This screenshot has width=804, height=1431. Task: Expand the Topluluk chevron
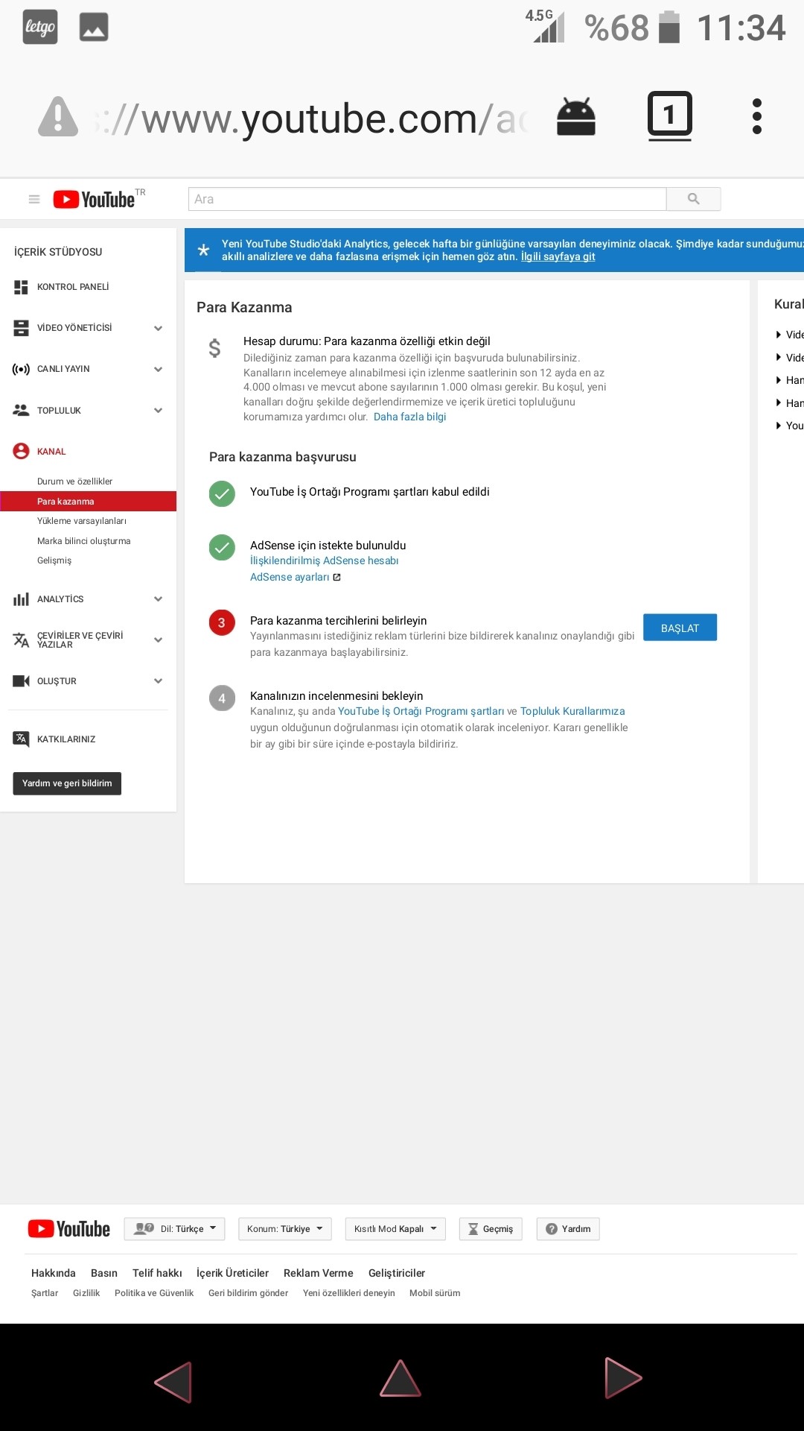[158, 410]
